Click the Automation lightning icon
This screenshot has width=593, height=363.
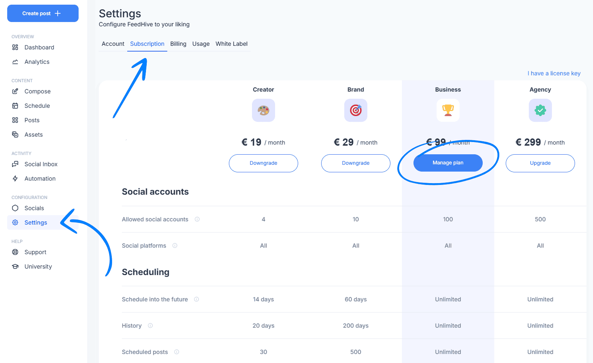15,178
